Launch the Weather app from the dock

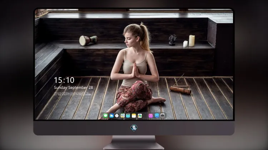pos(111,116)
